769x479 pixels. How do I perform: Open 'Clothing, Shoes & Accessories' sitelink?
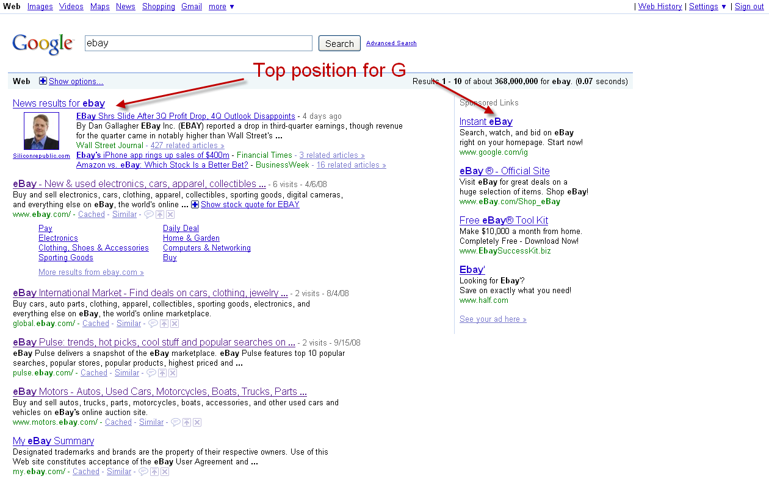93,248
